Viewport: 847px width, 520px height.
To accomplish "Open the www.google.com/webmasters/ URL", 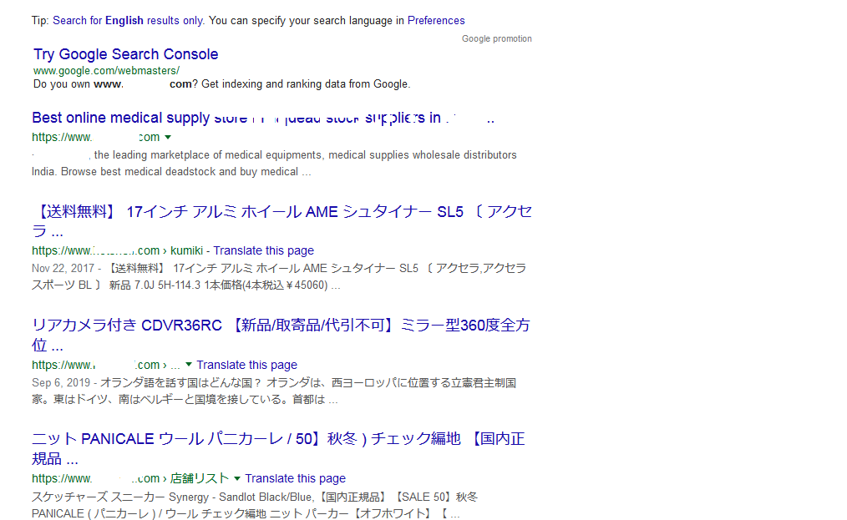I will point(106,71).
